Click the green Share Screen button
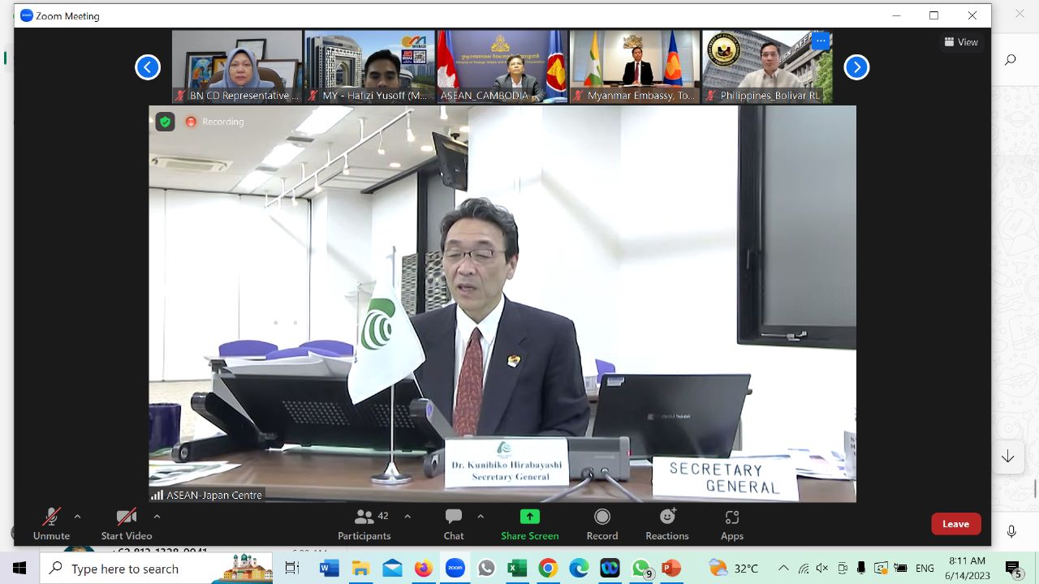 click(529, 524)
